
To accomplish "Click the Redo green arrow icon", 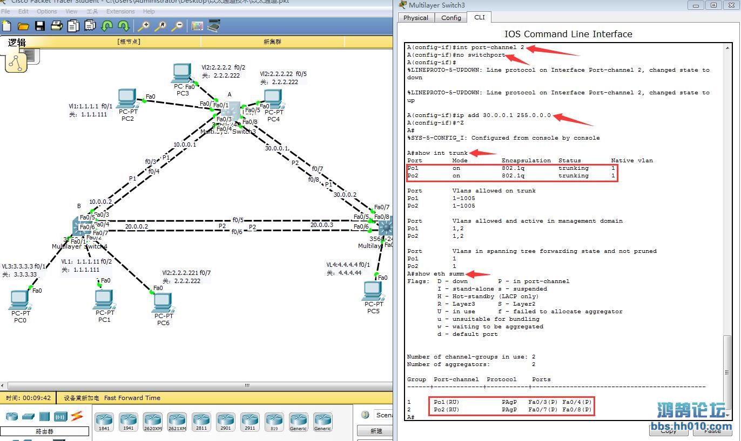I will pos(124,25).
